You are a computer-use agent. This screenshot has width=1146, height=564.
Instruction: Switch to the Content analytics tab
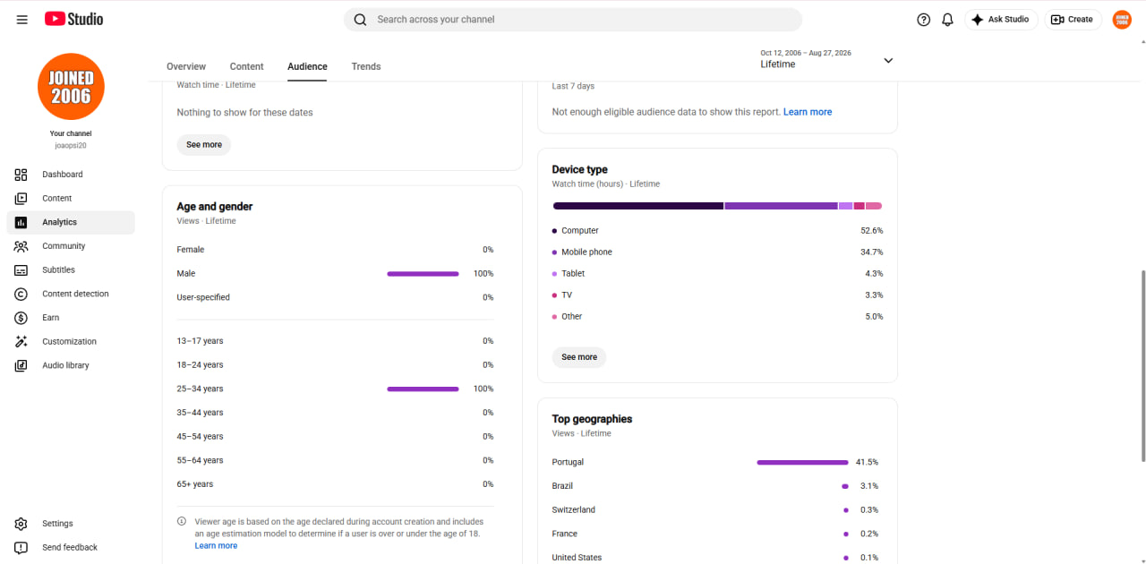pyautogui.click(x=246, y=66)
